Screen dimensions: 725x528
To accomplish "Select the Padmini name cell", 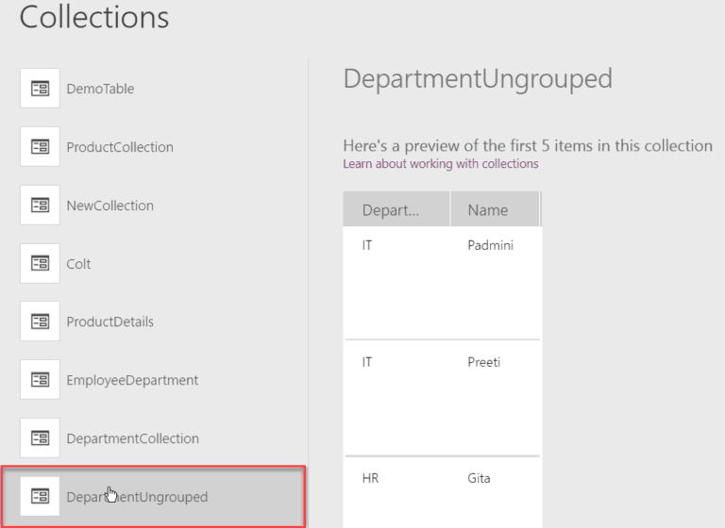I will pos(491,245).
